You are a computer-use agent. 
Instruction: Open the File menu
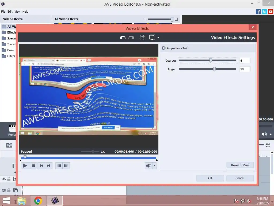[3, 12]
